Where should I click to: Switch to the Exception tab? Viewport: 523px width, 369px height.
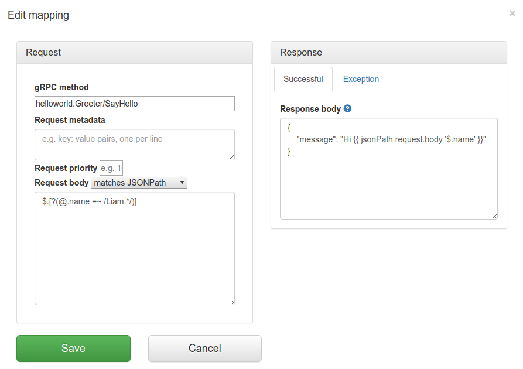(x=361, y=79)
